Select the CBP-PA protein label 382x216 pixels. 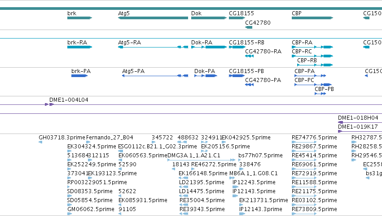(x=304, y=71)
